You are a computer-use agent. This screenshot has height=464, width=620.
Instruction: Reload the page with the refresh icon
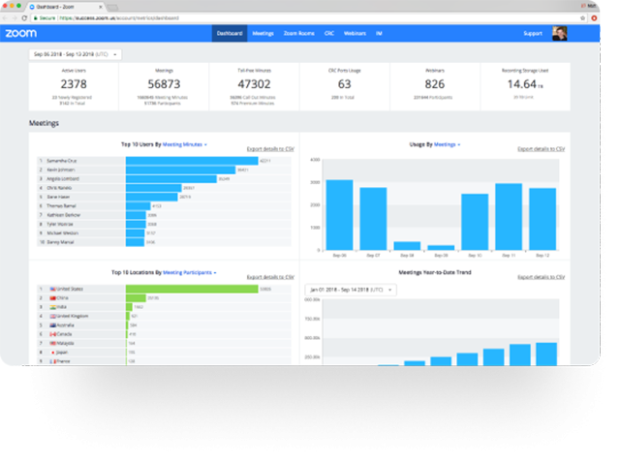[24, 18]
